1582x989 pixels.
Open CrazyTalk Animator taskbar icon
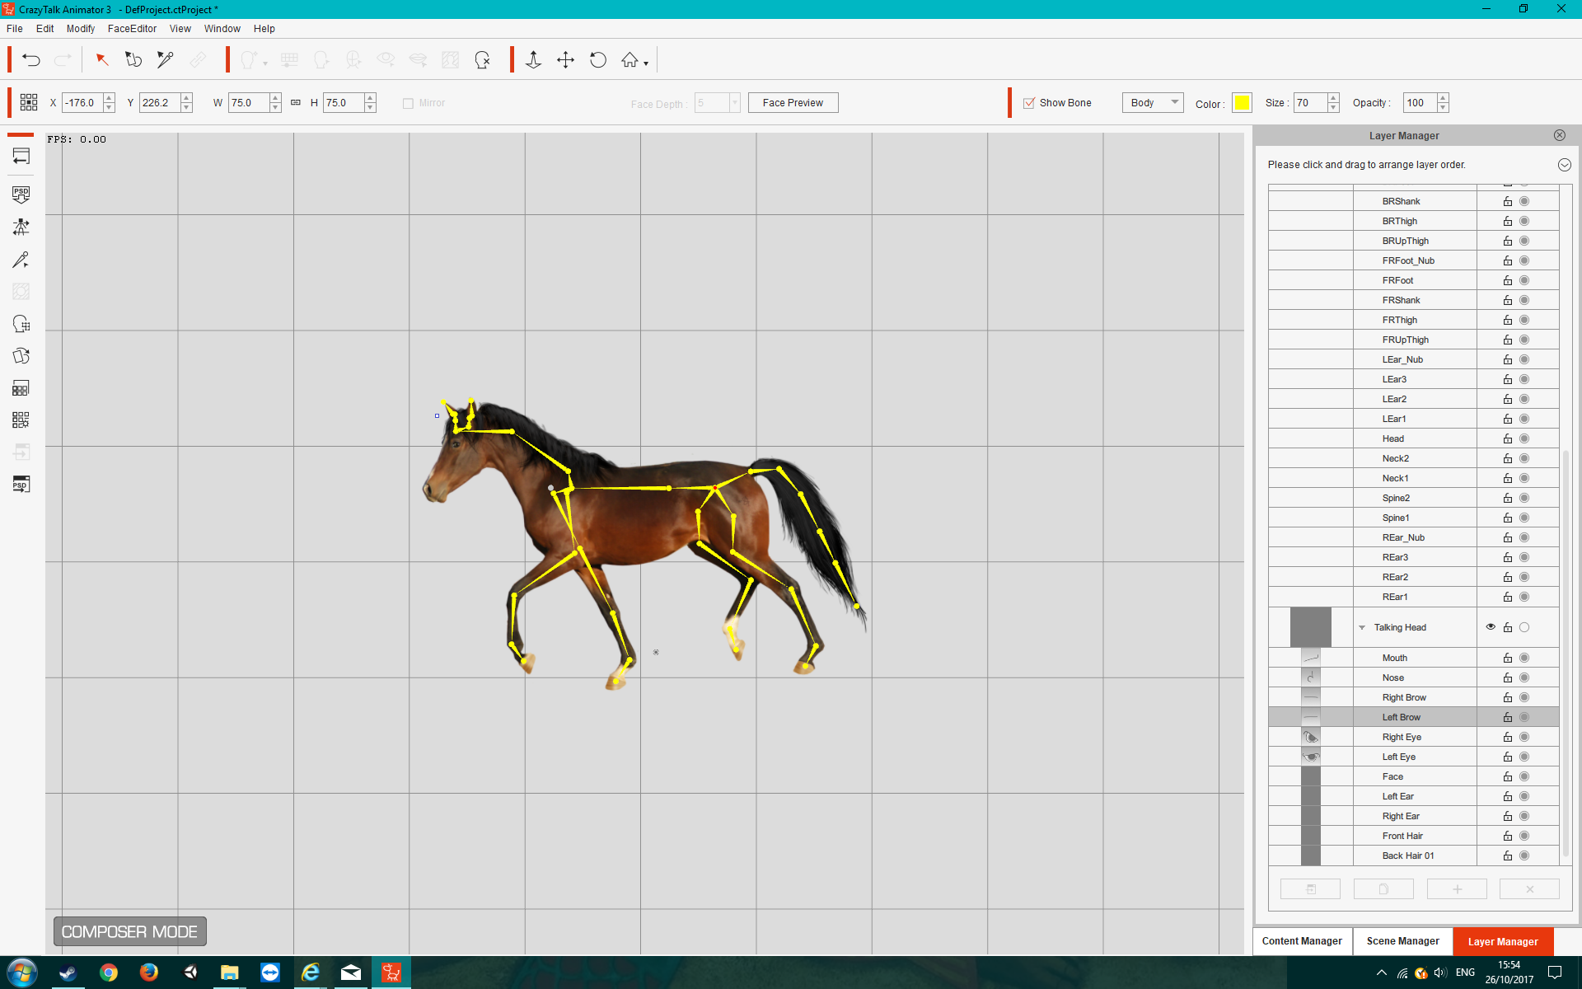click(391, 973)
